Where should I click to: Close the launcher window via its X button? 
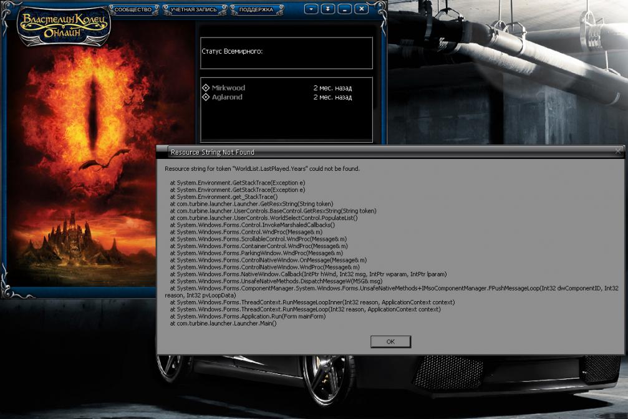[361, 9]
